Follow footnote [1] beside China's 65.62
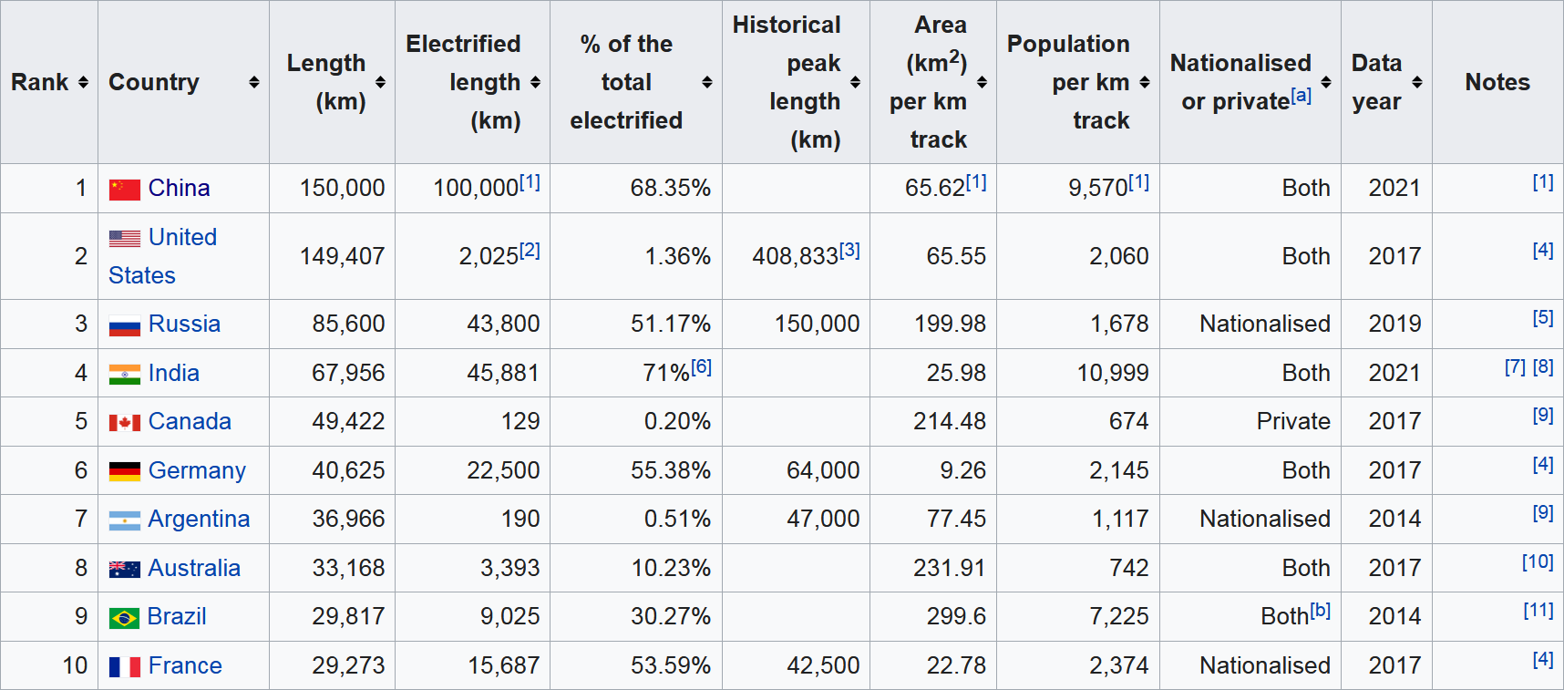 tap(976, 182)
